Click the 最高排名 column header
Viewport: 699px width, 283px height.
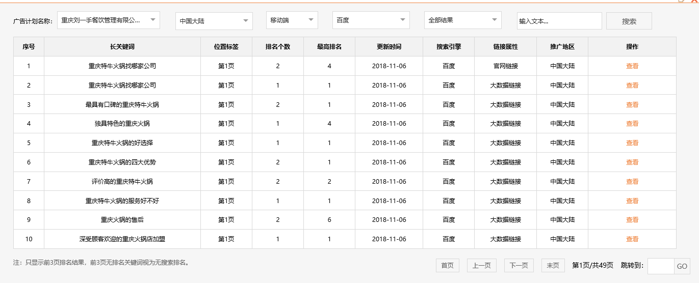[329, 47]
